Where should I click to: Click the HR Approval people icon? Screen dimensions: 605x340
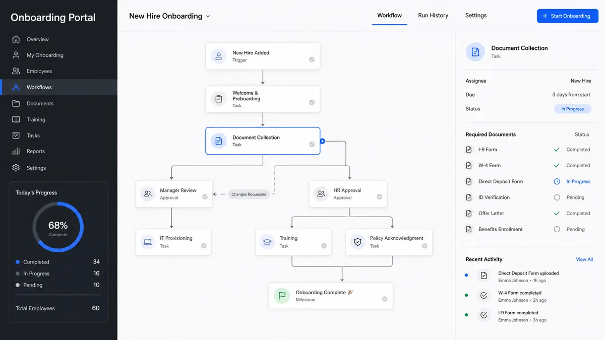321,193
